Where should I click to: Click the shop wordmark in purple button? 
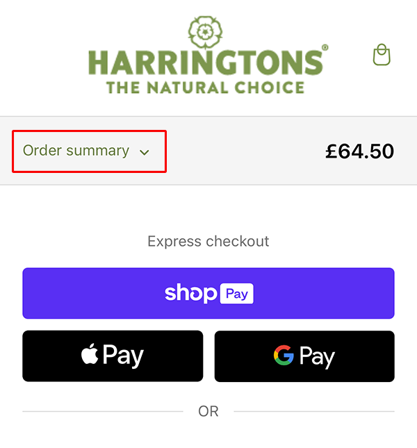point(191,293)
